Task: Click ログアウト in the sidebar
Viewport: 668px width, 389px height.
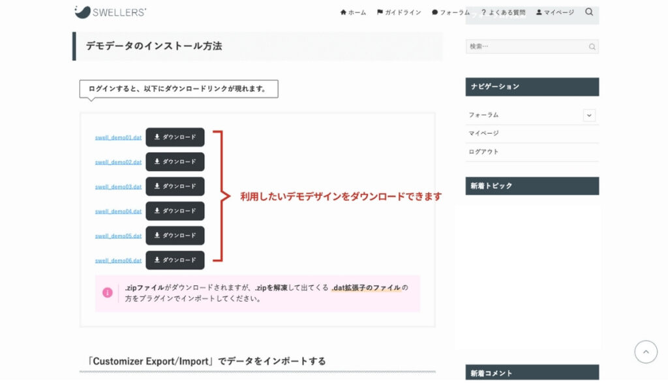Action: click(483, 151)
